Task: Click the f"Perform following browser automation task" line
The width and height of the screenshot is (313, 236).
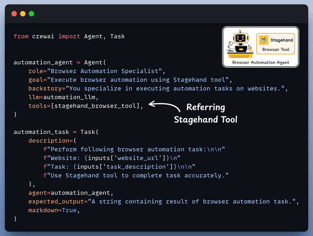Action: click(x=134, y=150)
